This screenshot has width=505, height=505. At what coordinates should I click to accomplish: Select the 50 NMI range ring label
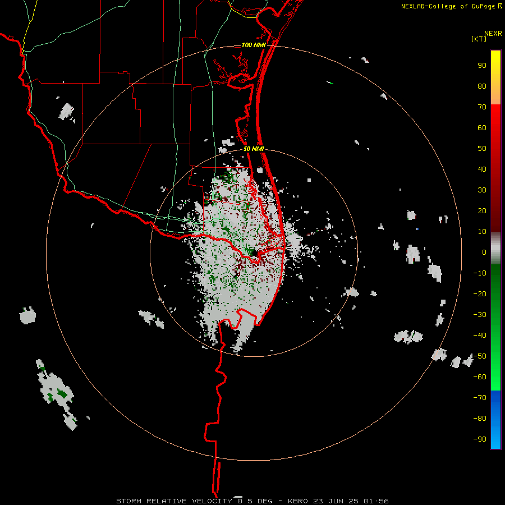[x=254, y=149]
